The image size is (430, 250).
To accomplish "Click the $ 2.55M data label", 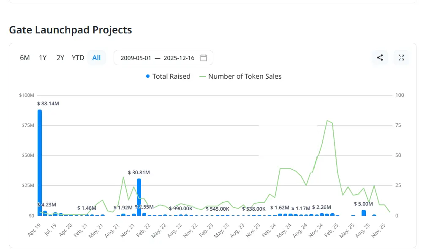I will pos(144,207).
